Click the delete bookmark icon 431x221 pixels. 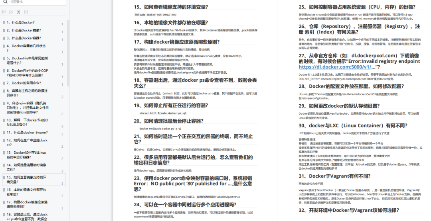click(x=26, y=12)
